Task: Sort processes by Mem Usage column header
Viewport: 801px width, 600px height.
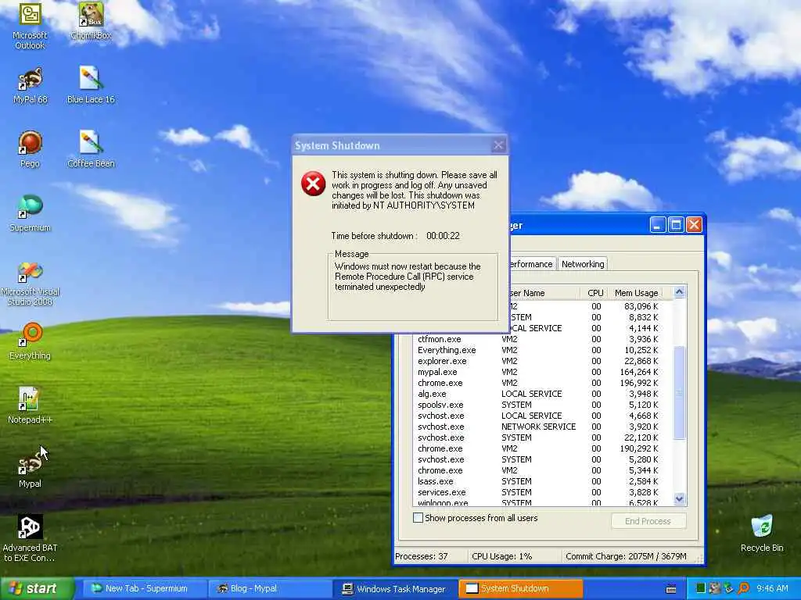Action: tap(636, 293)
